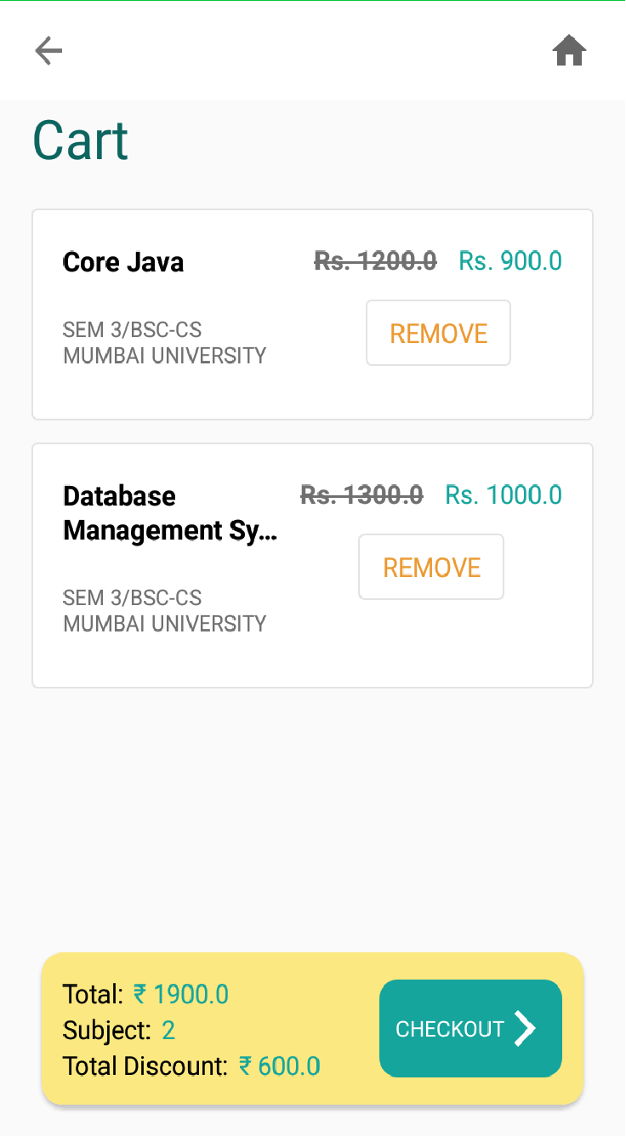
Task: Open the Core Java course title
Action: (x=123, y=262)
